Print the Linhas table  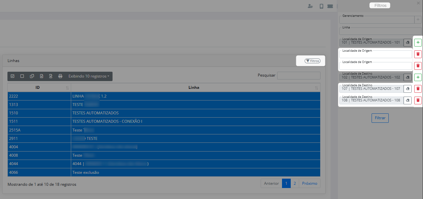pyautogui.click(x=60, y=76)
